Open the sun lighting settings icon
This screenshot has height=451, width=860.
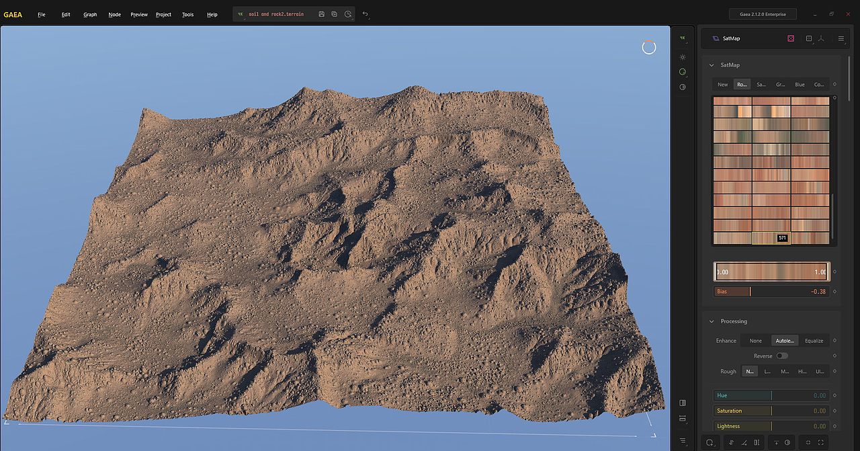click(683, 57)
